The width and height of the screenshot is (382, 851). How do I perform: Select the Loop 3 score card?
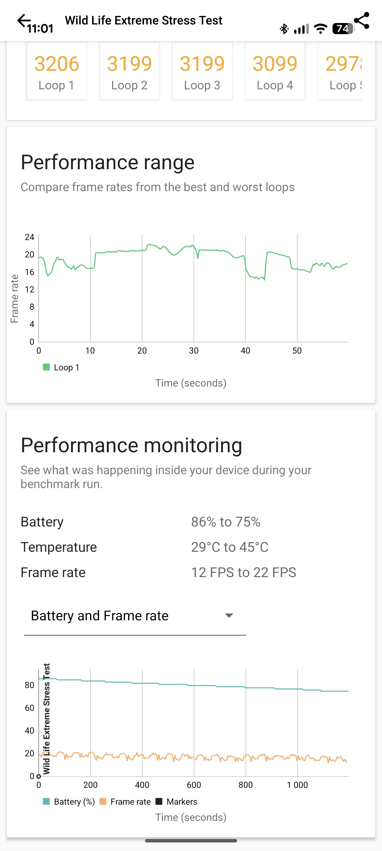click(202, 71)
